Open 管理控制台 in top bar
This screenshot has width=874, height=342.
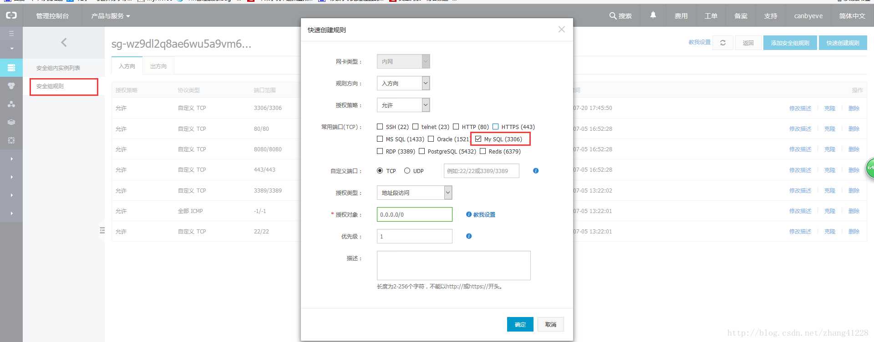(x=52, y=16)
